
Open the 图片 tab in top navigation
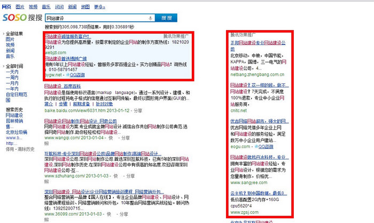20,6
